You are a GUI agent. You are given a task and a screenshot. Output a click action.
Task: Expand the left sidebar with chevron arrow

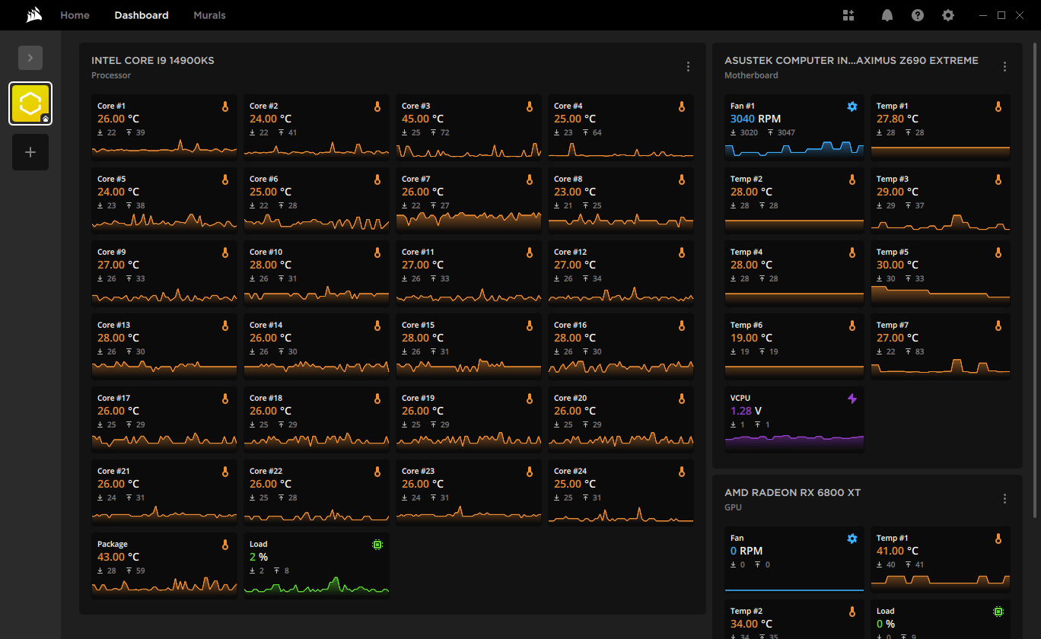point(30,58)
